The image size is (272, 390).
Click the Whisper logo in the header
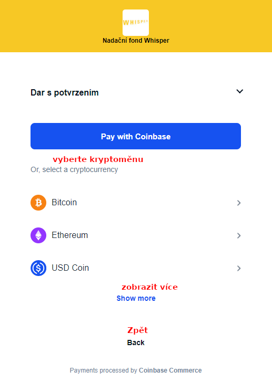click(x=136, y=23)
